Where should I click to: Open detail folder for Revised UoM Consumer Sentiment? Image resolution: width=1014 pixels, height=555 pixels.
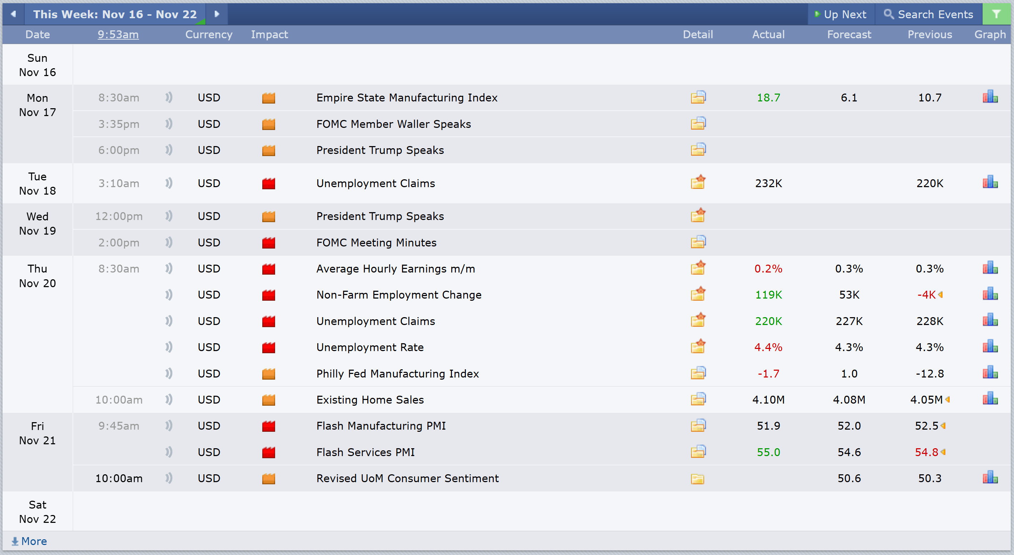[x=697, y=478]
